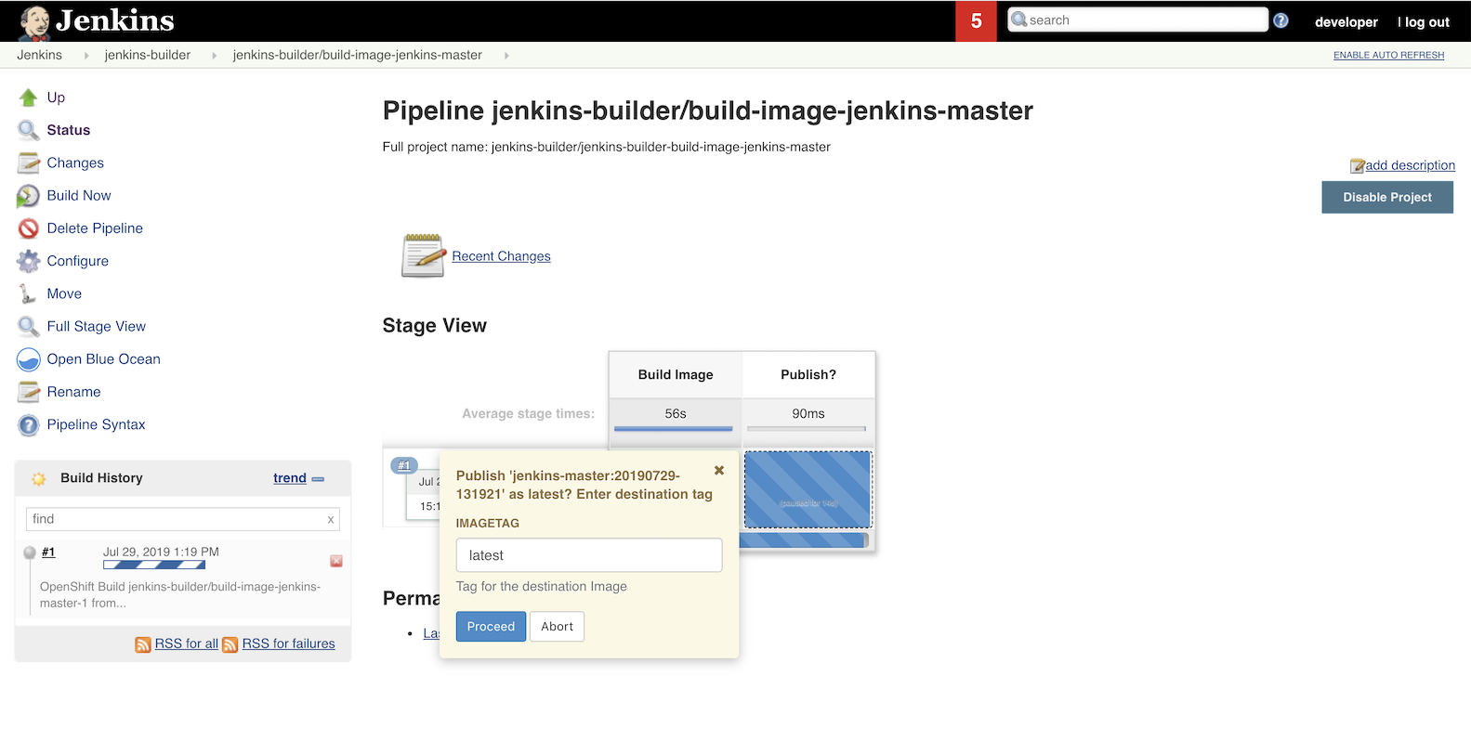Click the Status magnifier icon
This screenshot has width=1471, height=741.
[29, 130]
